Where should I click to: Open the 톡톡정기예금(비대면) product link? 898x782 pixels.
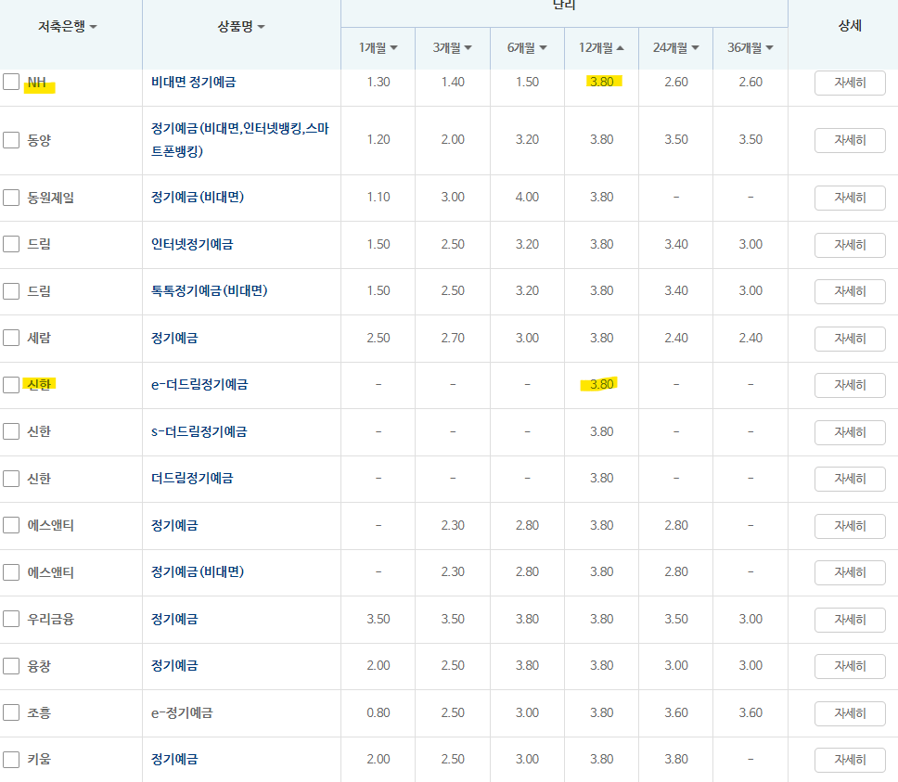pyautogui.click(x=209, y=291)
